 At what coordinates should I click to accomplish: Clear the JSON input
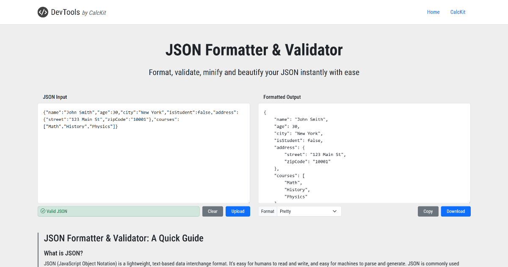(213, 211)
